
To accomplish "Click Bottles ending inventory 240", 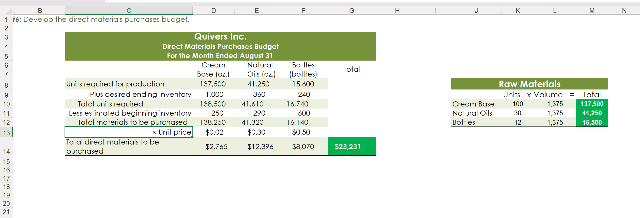I will click(x=304, y=94).
